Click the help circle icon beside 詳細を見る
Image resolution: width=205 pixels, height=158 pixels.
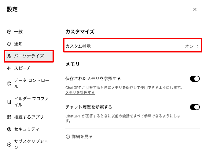68,137
